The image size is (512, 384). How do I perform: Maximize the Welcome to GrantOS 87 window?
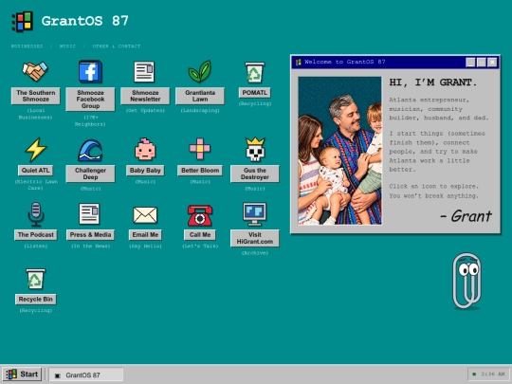(x=482, y=62)
